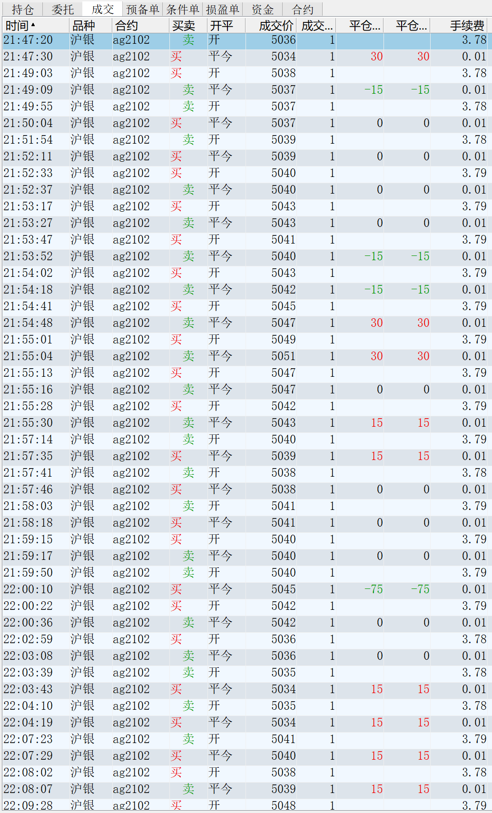Click the time cell 22:03:08

[x=28, y=656]
